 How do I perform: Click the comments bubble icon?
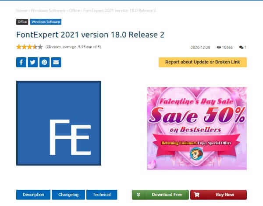(x=241, y=47)
